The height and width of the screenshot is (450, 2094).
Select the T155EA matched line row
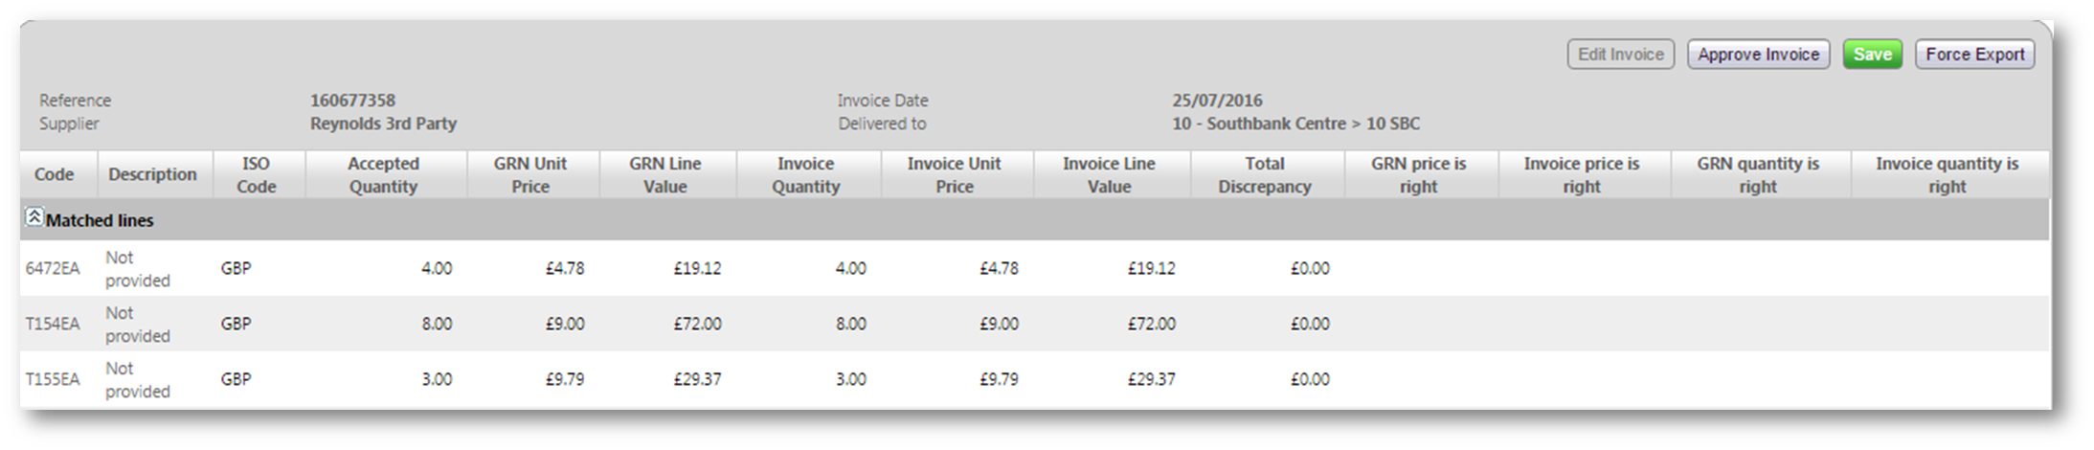point(1034,379)
